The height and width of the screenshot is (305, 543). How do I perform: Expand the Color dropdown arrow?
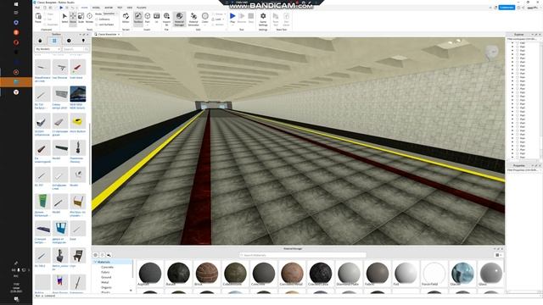pos(205,25)
